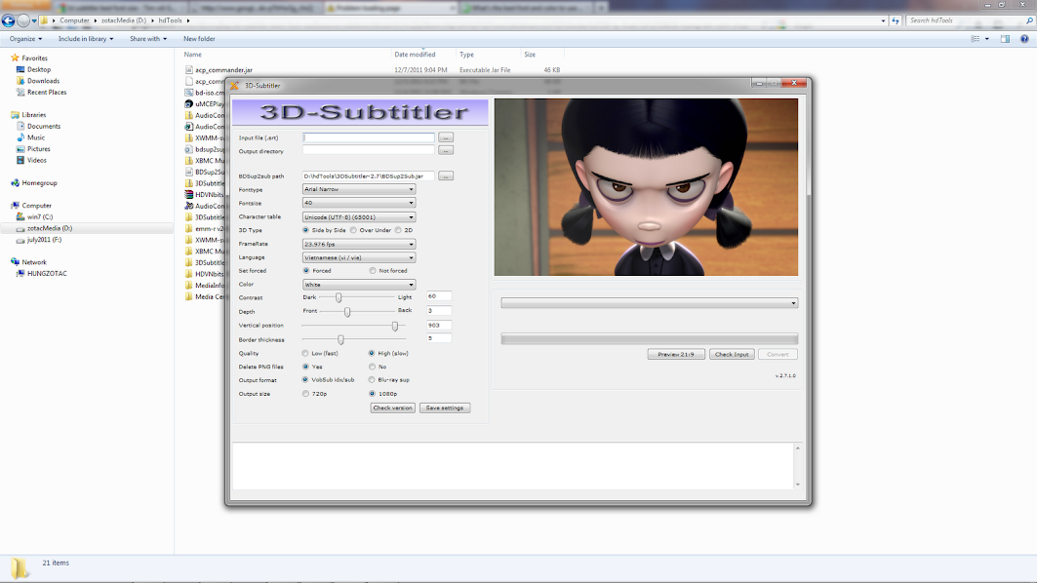Click the win7 (C:) drive icon

click(20, 216)
